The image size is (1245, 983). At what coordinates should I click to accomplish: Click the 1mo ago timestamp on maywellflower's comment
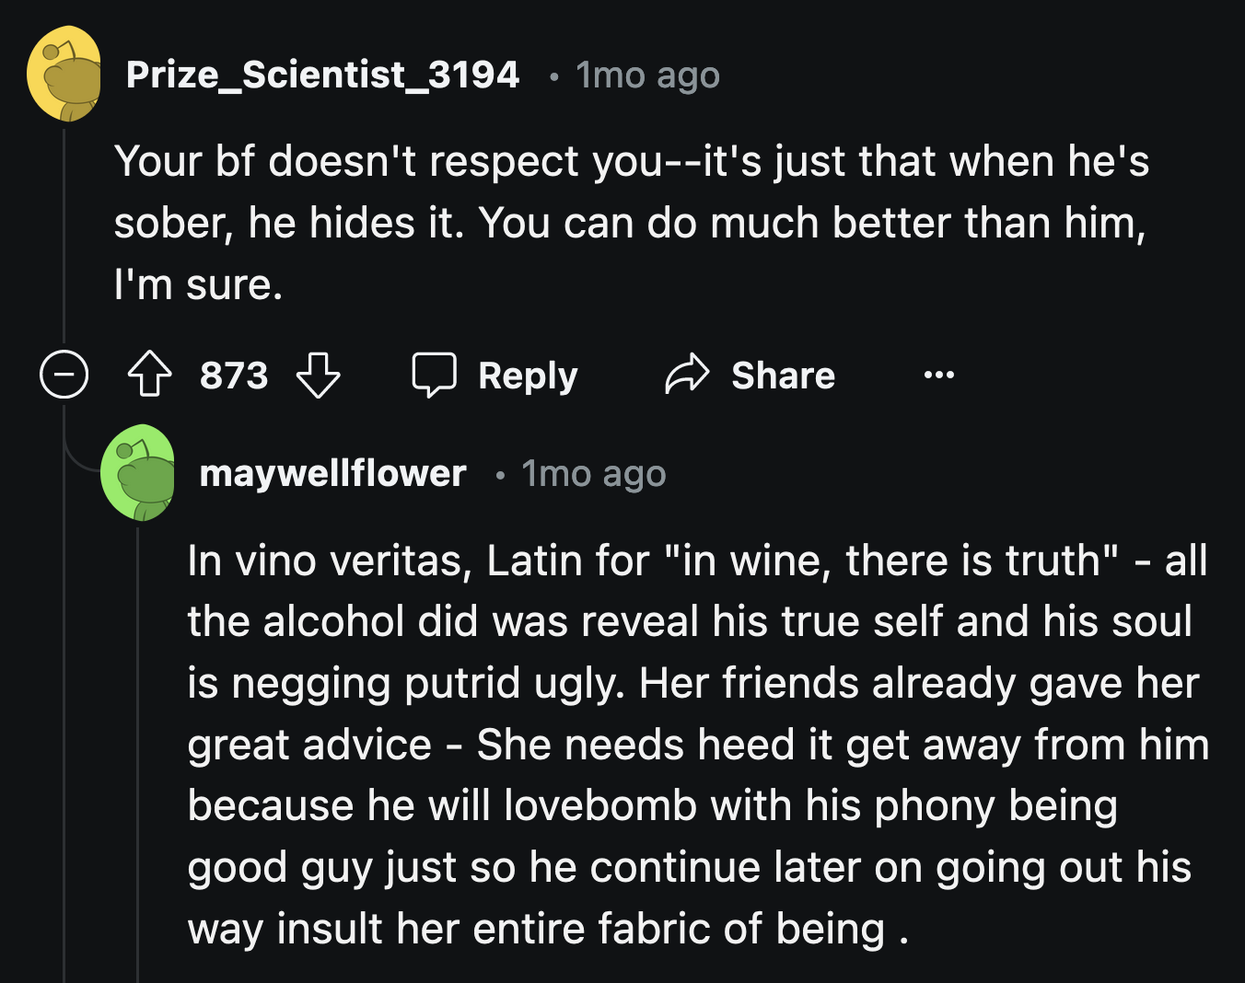(x=594, y=473)
